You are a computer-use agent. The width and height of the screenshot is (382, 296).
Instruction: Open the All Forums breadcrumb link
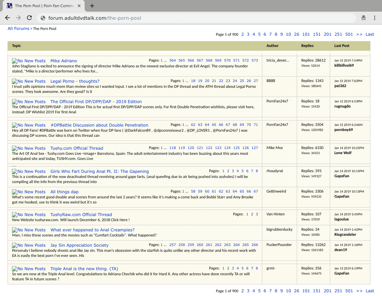18,29
